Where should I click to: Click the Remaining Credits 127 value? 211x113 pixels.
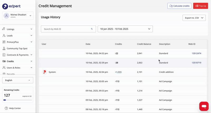7,95
